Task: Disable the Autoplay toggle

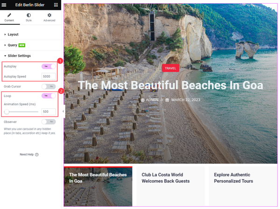Action: click(x=49, y=66)
